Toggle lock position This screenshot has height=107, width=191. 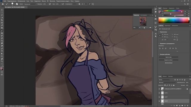[x=169, y=85]
